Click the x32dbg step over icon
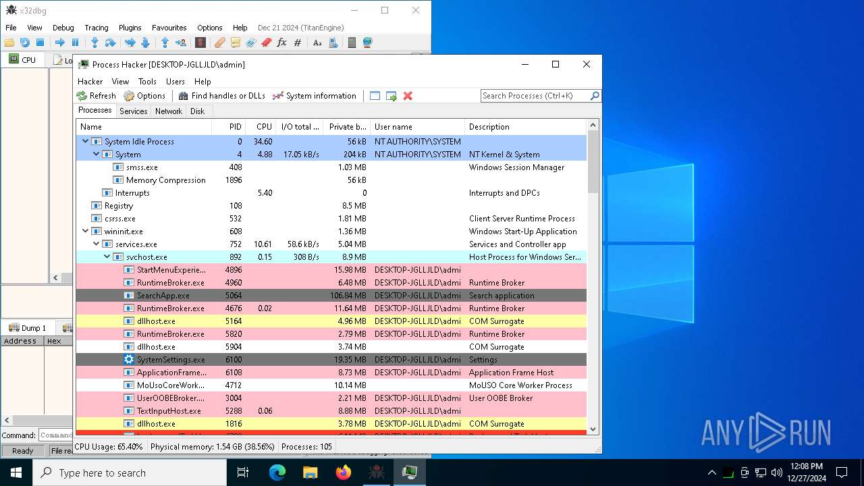Screen dimensions: 864x486 tap(110, 43)
